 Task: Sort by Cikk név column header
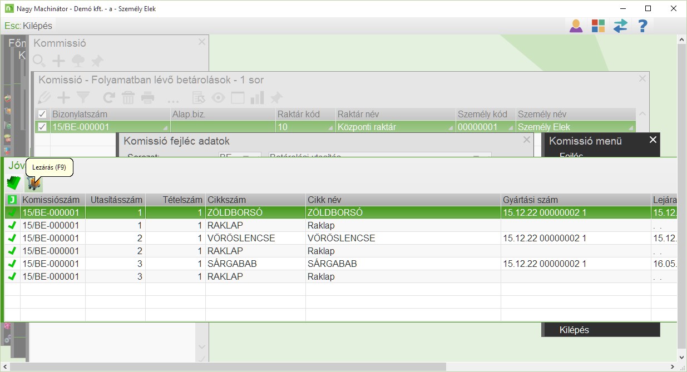403,200
